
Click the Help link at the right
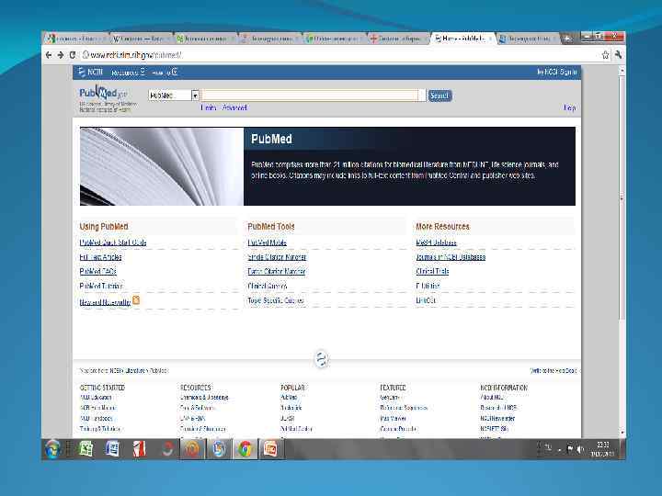pyautogui.click(x=569, y=107)
